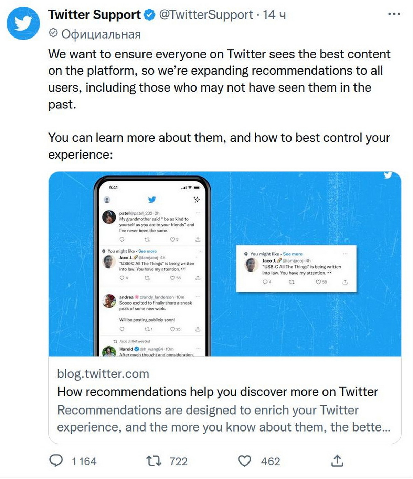
Task: Click the Twitter Support display name
Action: (94, 15)
